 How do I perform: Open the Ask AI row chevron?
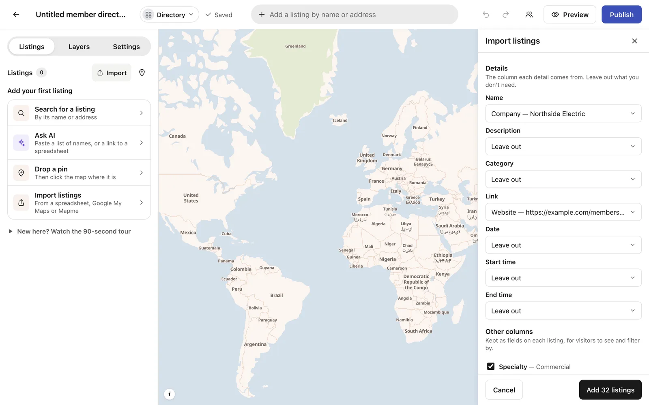tap(141, 143)
